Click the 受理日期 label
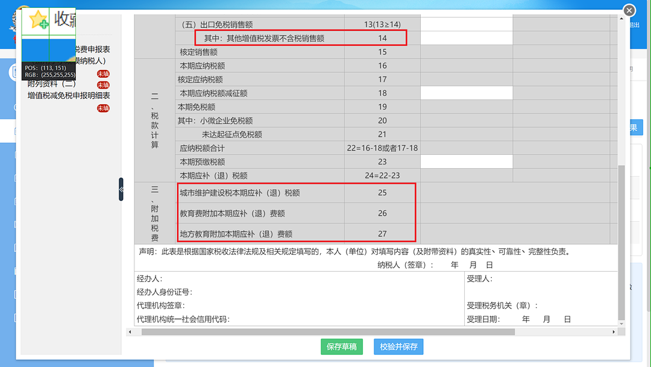651x367 pixels. point(483,319)
